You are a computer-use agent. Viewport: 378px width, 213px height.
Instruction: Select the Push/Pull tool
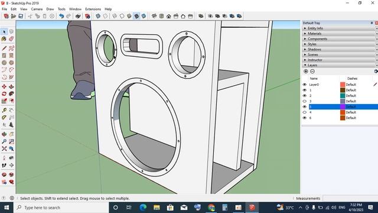tap(11, 86)
